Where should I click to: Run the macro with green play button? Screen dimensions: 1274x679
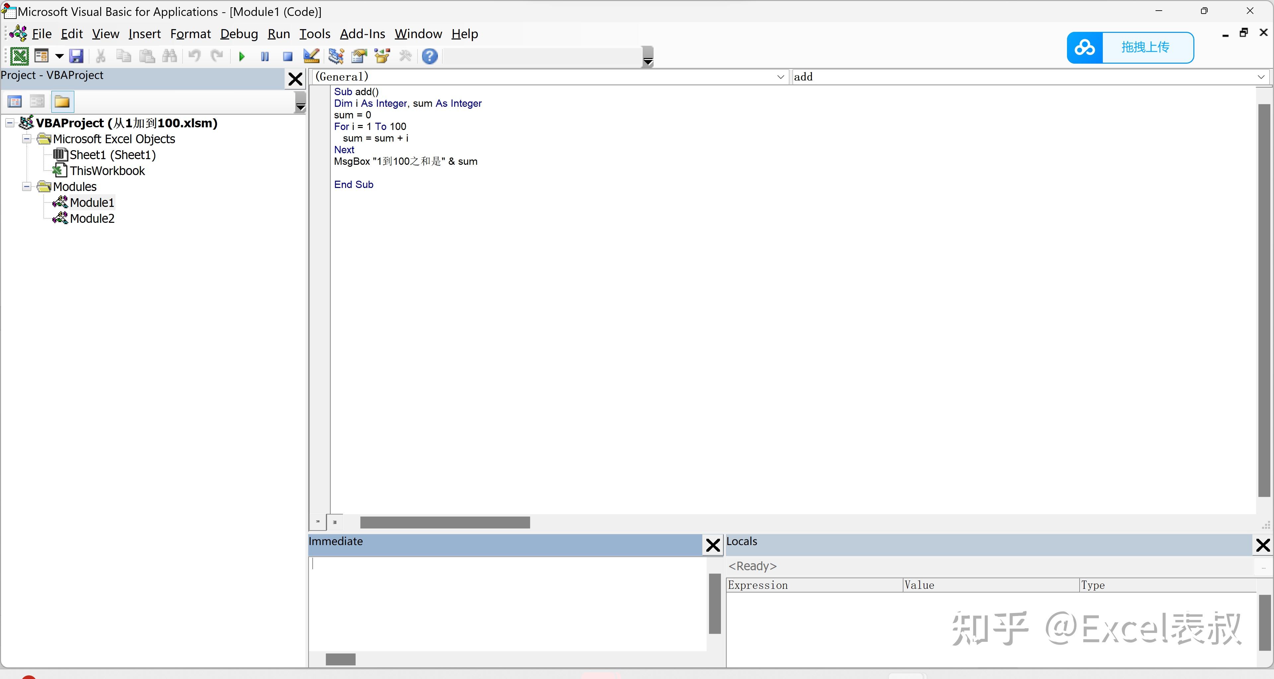coord(242,57)
